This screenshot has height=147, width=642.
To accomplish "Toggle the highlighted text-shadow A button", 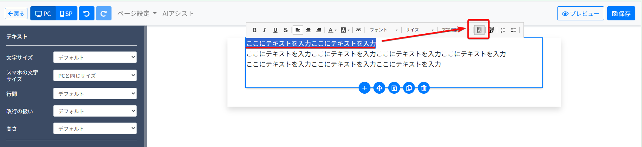I will pos(479,30).
